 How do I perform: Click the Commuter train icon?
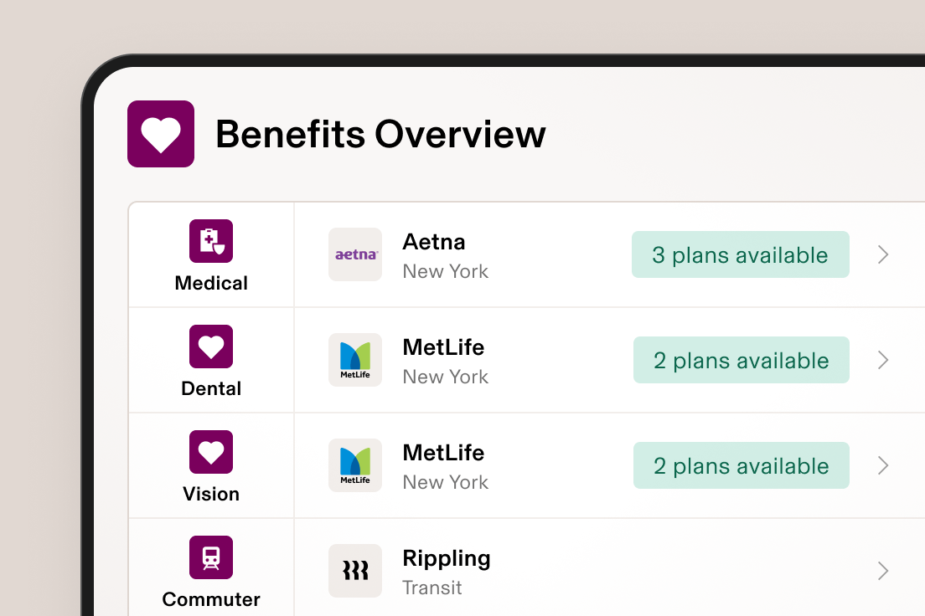point(210,557)
